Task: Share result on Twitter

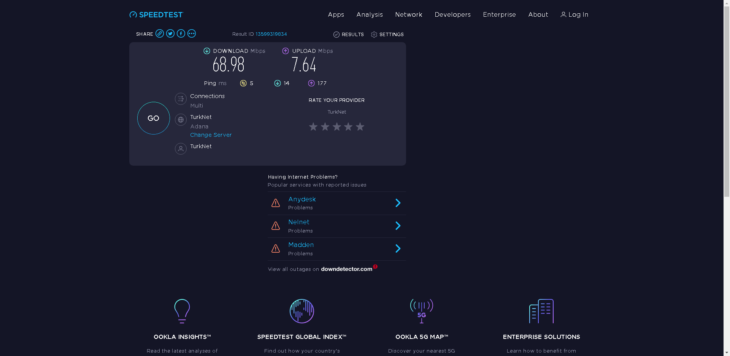Action: pyautogui.click(x=170, y=34)
